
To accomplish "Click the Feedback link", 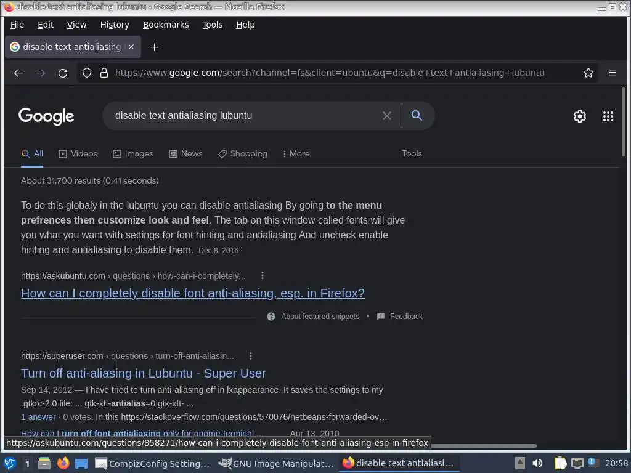I will point(399,317).
